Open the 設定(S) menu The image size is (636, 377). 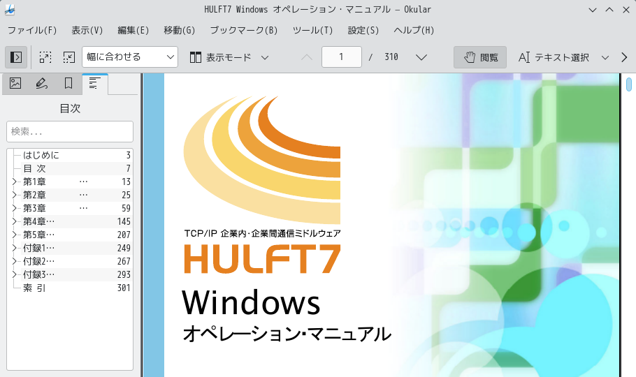(x=363, y=31)
